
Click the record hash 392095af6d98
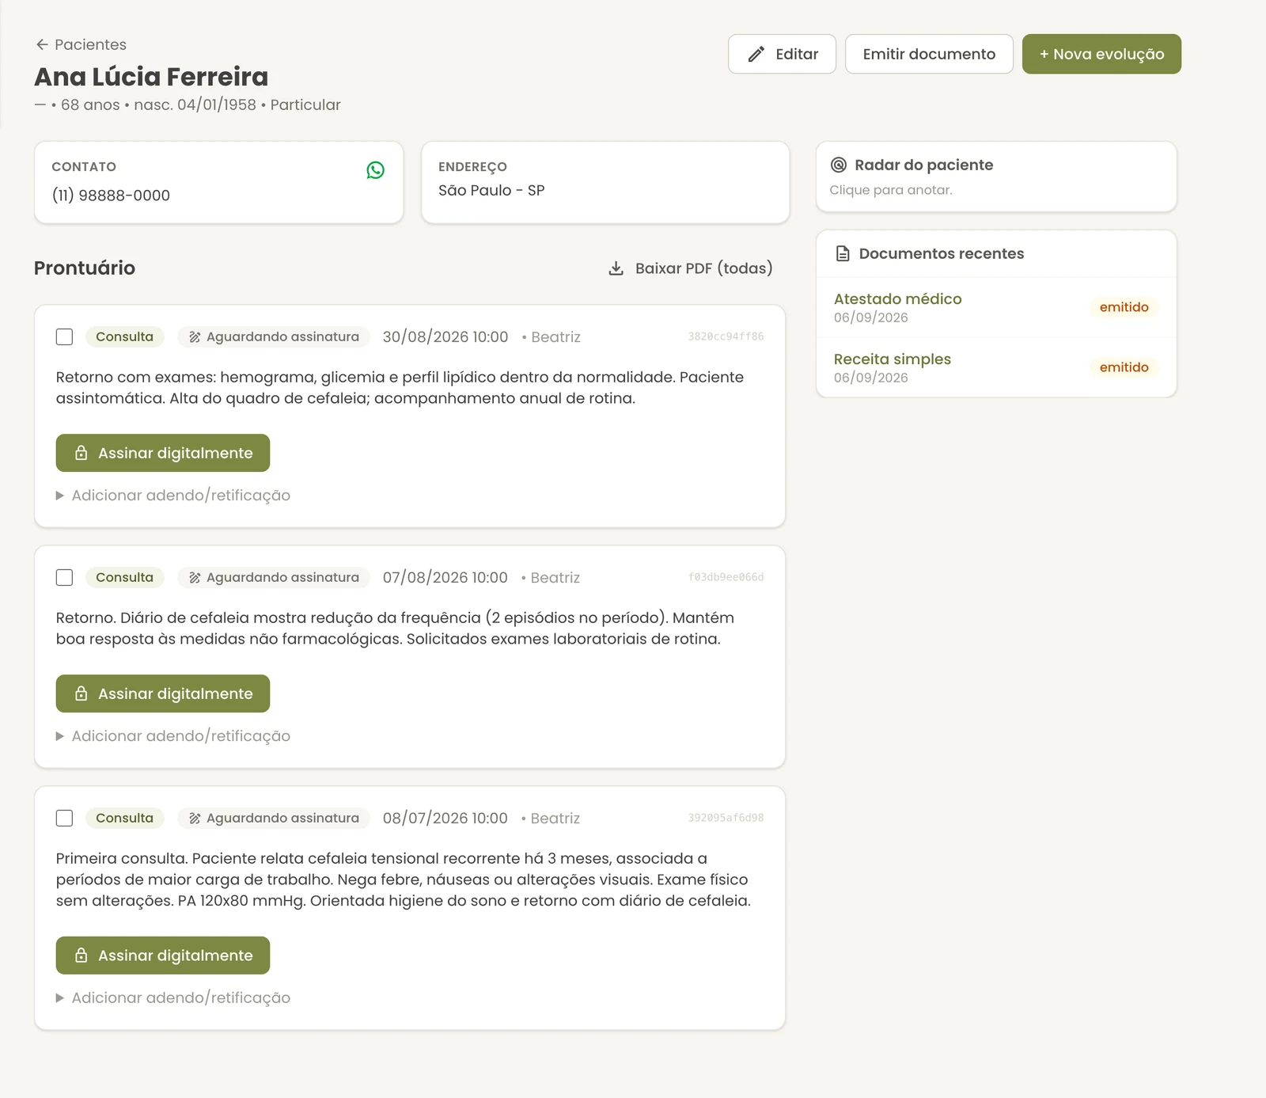(726, 818)
